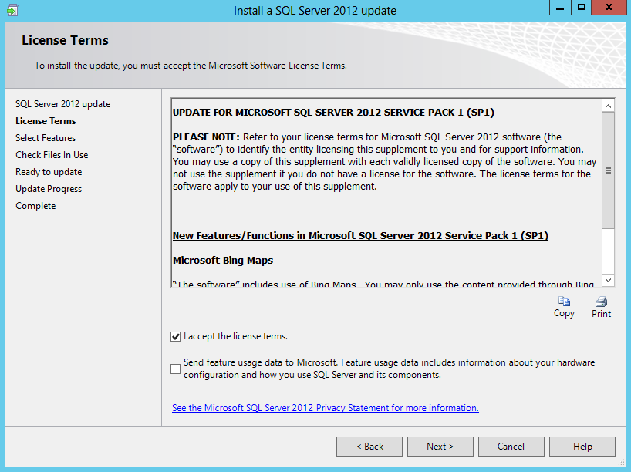Go to the previous step with Back

point(369,447)
